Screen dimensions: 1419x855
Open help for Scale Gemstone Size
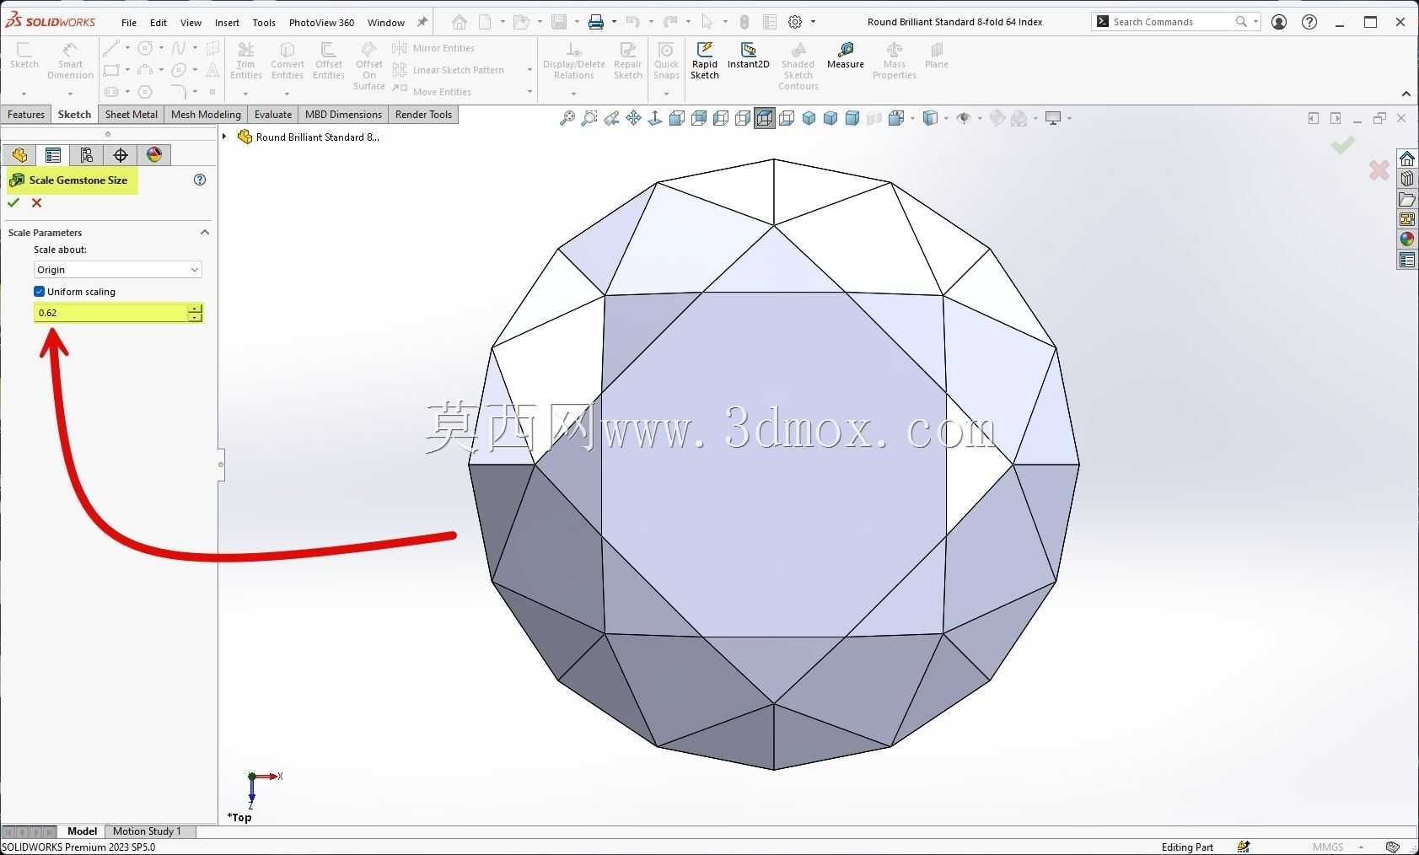click(200, 180)
